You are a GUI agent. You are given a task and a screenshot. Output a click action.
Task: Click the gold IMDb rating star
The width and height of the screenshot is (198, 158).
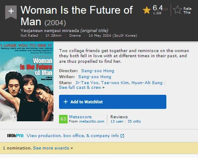(x=147, y=10)
